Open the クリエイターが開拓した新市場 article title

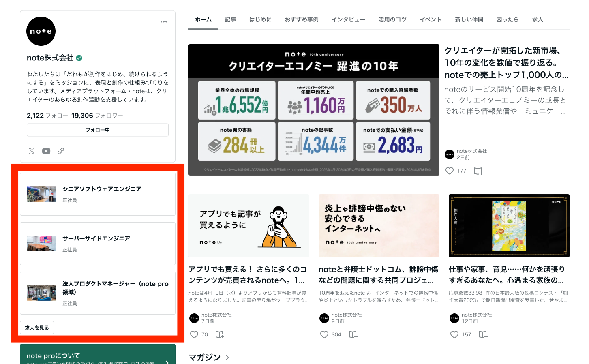click(x=507, y=63)
